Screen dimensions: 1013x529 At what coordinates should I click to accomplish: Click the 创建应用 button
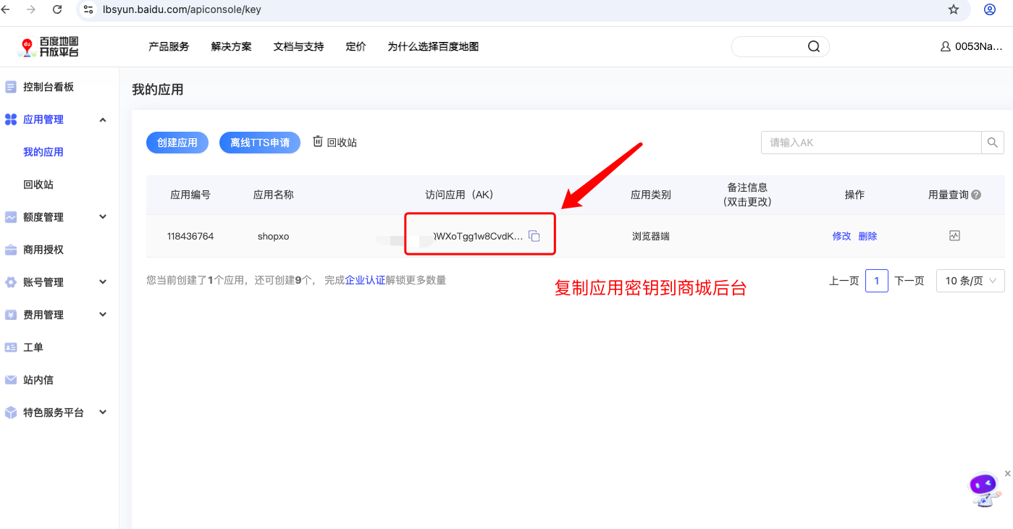click(177, 143)
